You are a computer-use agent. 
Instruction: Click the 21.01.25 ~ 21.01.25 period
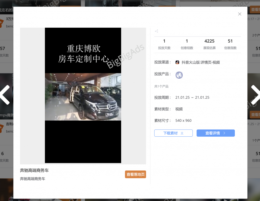coord(192,97)
